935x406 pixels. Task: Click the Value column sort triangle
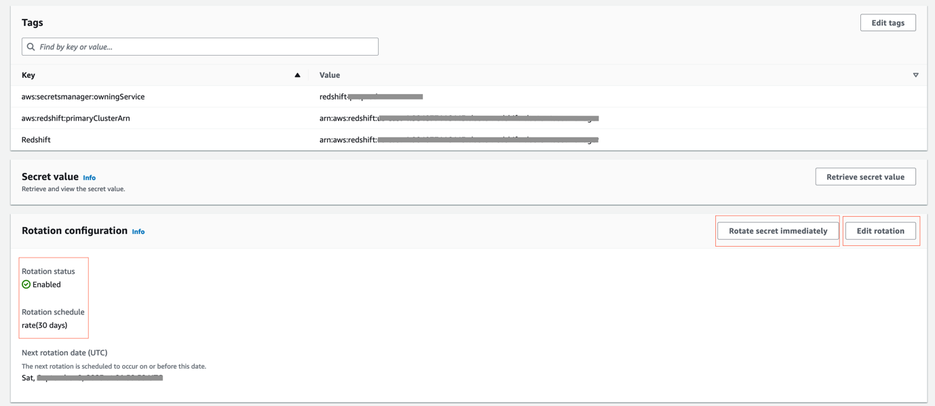(915, 75)
